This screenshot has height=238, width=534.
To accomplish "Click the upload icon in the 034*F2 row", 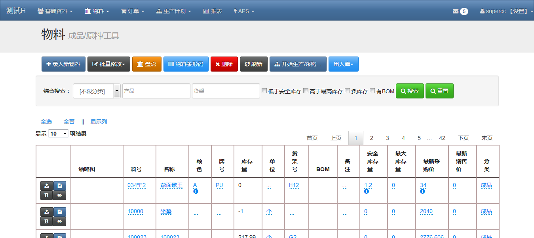I will tap(47, 186).
